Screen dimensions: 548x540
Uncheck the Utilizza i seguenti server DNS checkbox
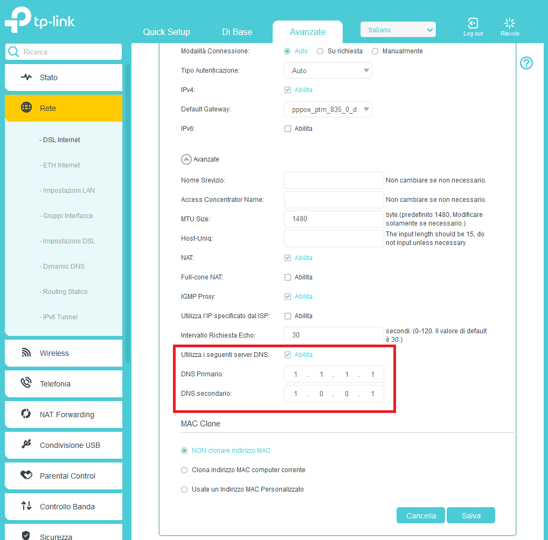[288, 355]
